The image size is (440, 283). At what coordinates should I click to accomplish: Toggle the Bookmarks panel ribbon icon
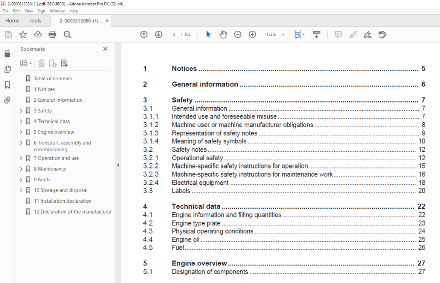coord(7,84)
